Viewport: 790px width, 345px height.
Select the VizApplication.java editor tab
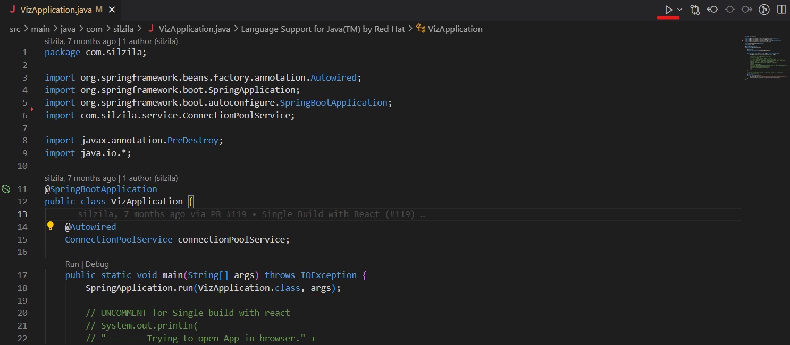(x=55, y=10)
